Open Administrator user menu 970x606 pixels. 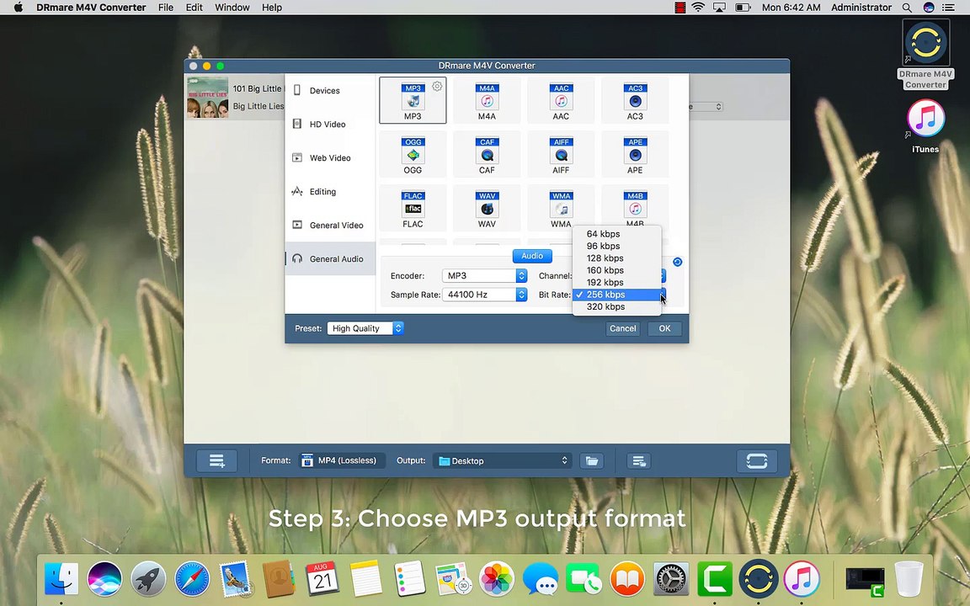coord(861,8)
